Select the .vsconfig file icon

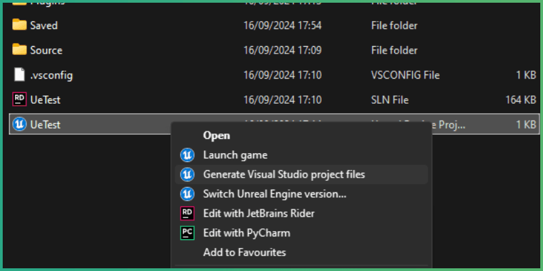click(x=20, y=75)
